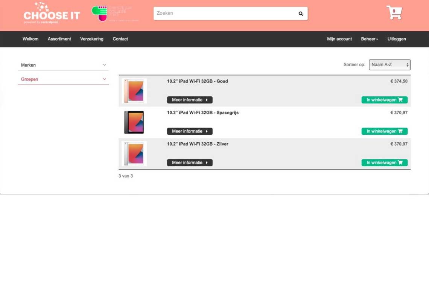Expand the Groepen filter
This screenshot has width=429, height=286.
coord(64,79)
